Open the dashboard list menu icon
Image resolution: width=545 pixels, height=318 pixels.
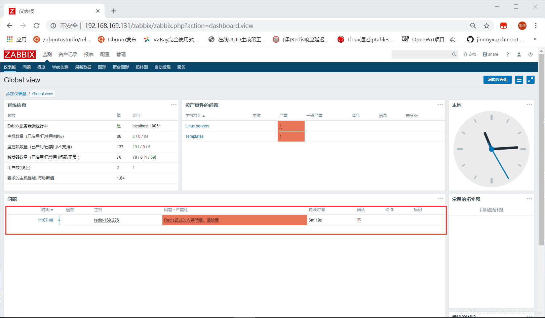click(519, 80)
